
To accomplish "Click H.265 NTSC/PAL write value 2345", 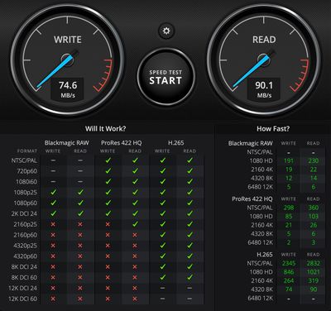I will 289,263.
